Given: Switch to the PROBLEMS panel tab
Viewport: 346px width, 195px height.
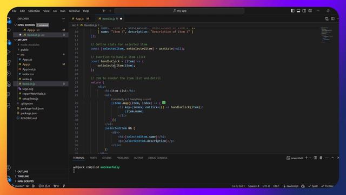Looking at the screenshot, I should [123, 158].
